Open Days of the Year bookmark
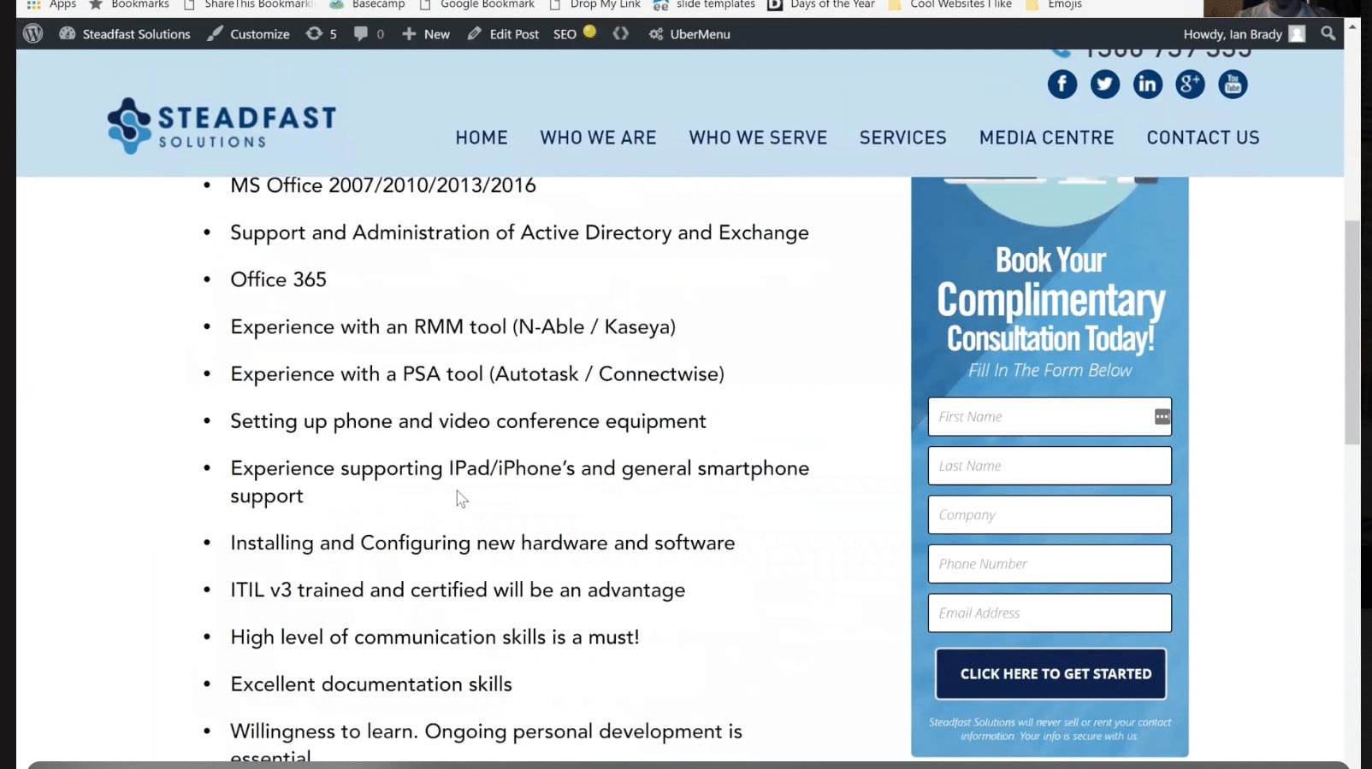 click(x=822, y=4)
